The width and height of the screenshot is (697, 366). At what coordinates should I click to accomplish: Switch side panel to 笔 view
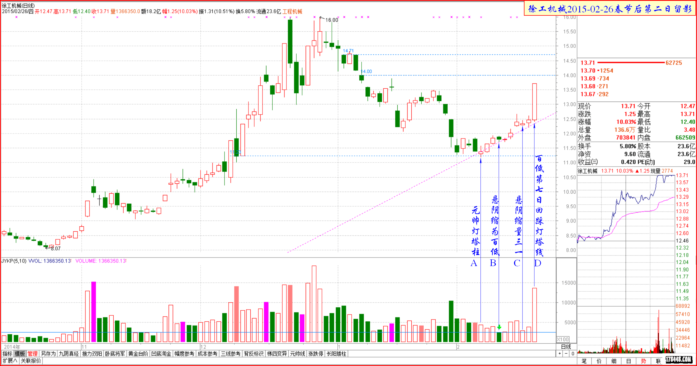[584, 361]
